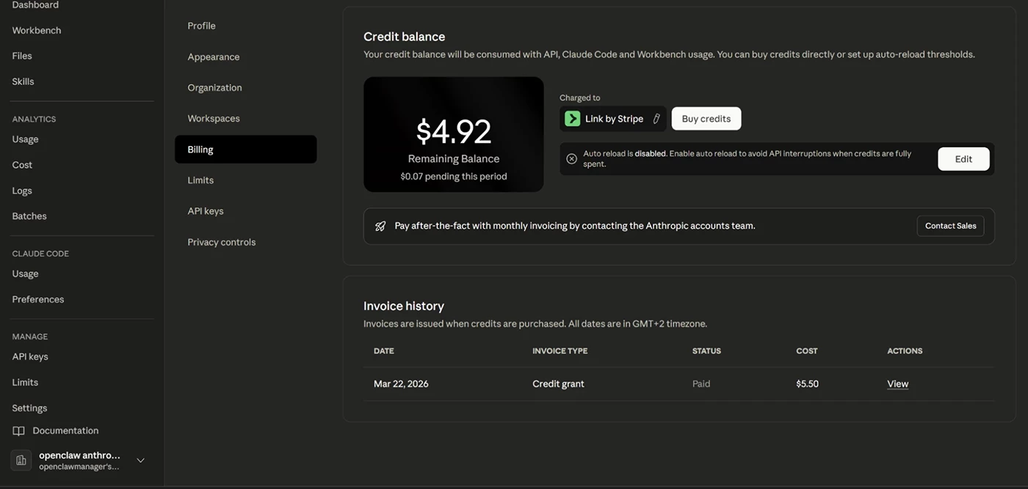The height and width of the screenshot is (489, 1028).
Task: Click the Contact Sales button
Action: click(949, 226)
